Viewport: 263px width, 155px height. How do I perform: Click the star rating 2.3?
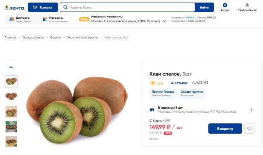click(156, 83)
